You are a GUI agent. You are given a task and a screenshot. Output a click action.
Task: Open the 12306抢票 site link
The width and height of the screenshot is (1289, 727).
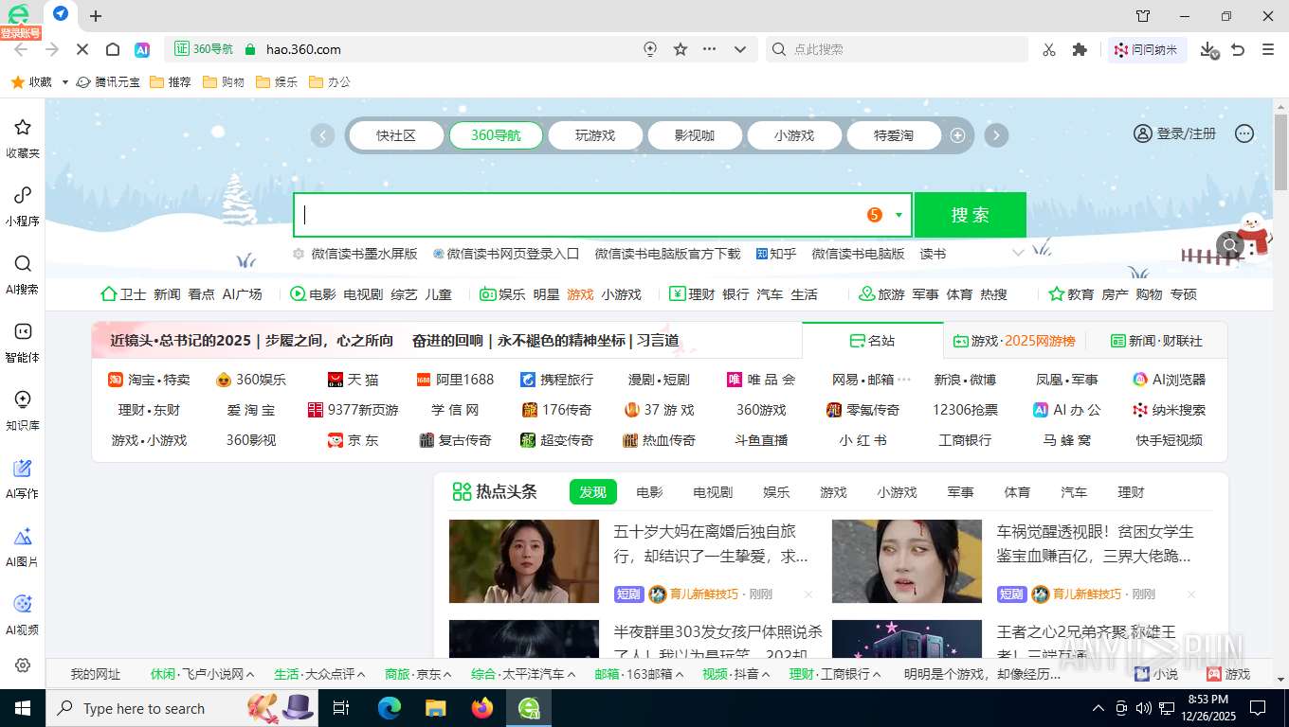965,410
